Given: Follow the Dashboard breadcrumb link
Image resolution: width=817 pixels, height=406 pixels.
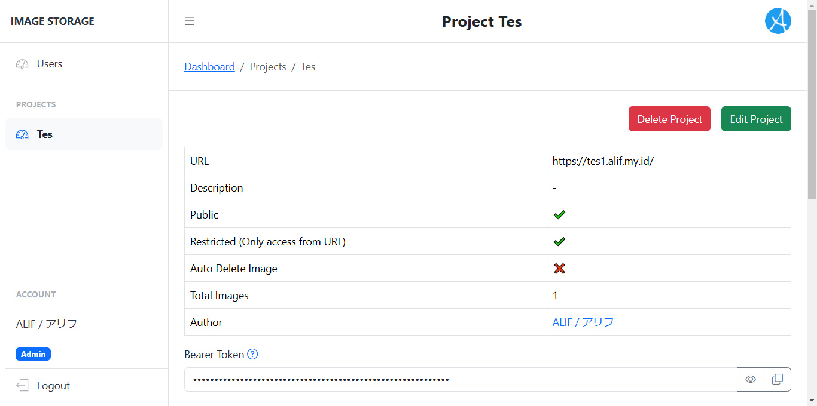Looking at the screenshot, I should coord(209,67).
